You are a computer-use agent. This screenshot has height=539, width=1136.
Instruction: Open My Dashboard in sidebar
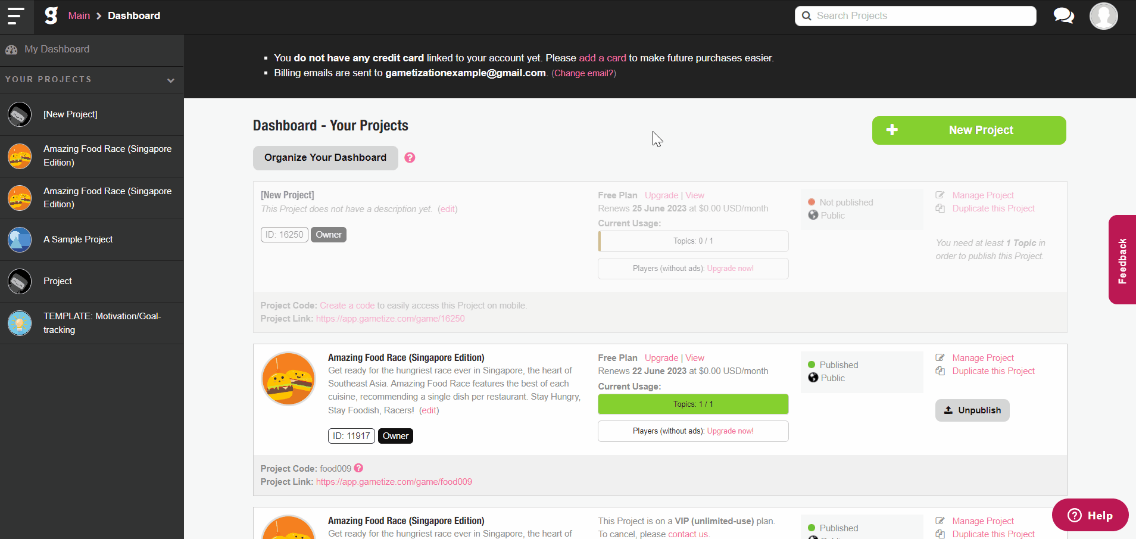(x=92, y=49)
